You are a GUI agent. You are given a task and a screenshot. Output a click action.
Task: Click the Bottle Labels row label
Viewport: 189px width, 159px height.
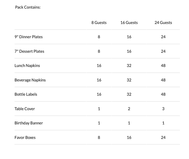26,94
